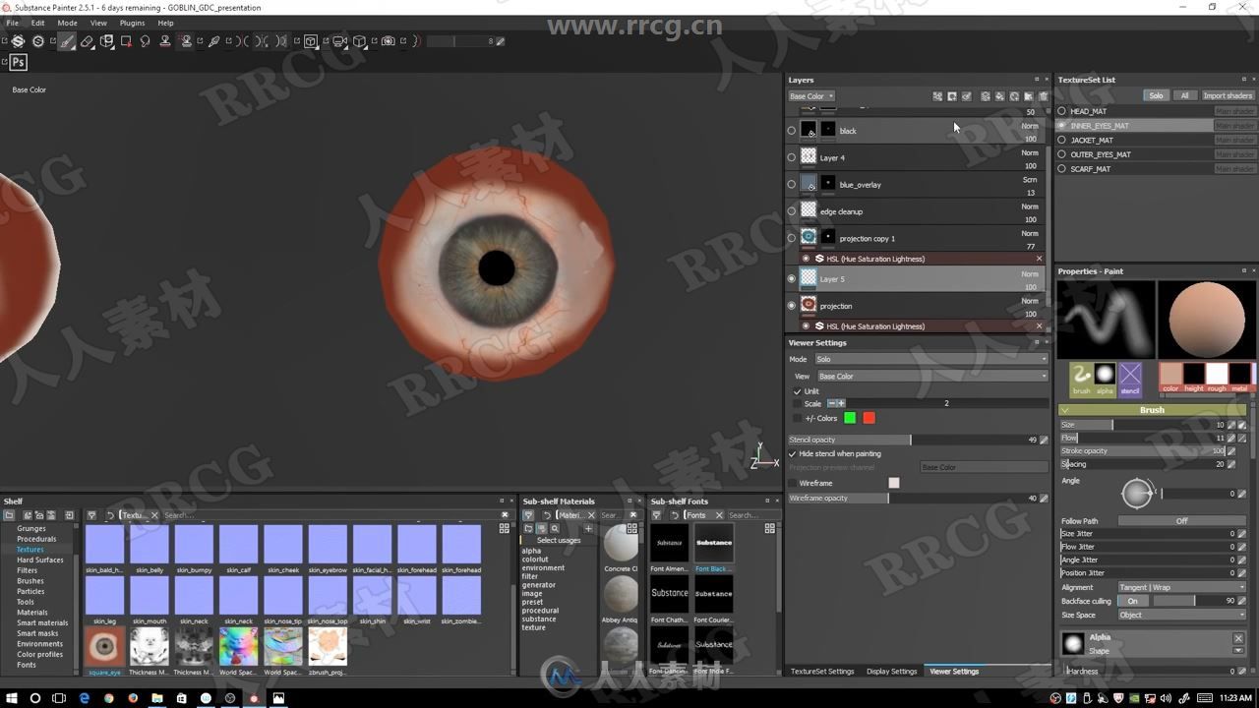Screen dimensions: 1259x708
Task: Click the camera screenshot icon in toolbar
Action: tap(388, 41)
